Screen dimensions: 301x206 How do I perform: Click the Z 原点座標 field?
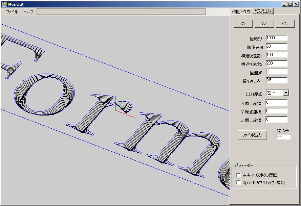coord(277,119)
